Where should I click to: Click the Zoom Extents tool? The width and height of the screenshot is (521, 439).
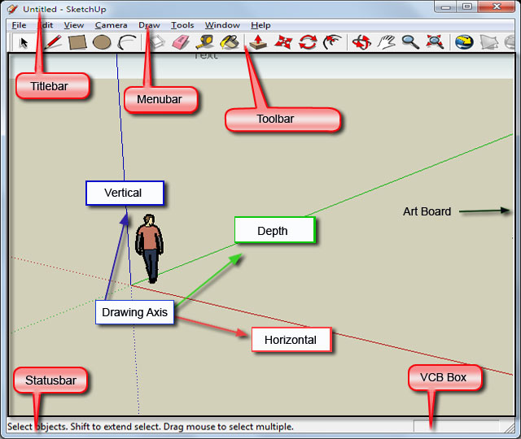click(435, 42)
